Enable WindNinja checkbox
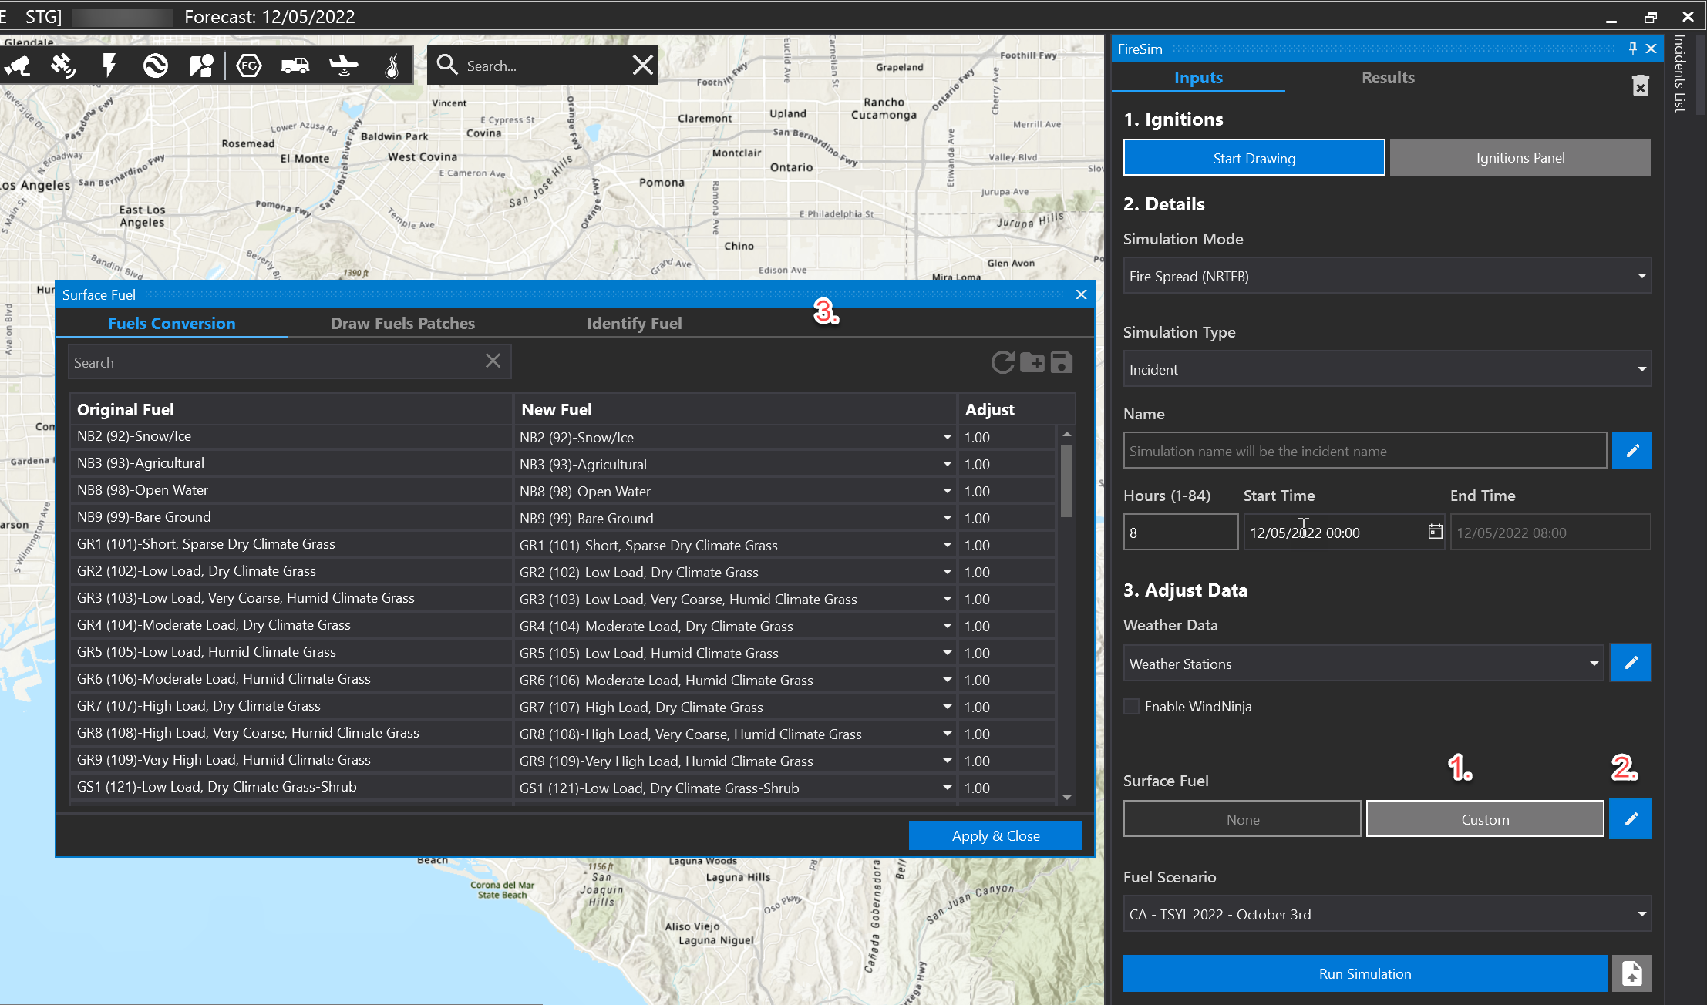Screen dimensions: 1707x1005 [x=1132, y=706]
